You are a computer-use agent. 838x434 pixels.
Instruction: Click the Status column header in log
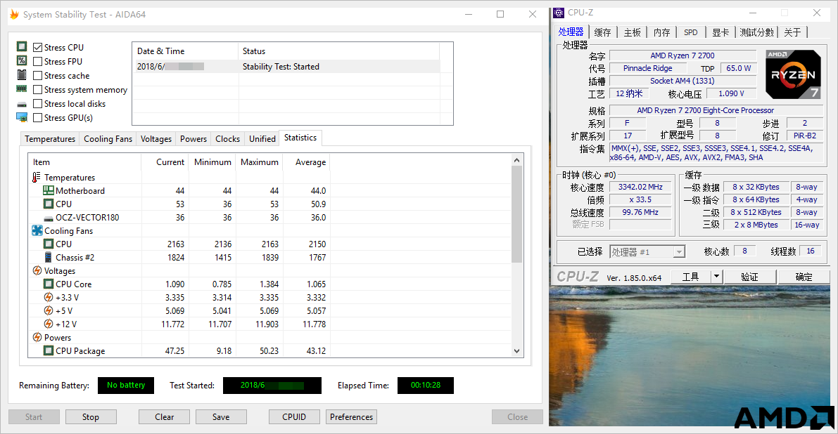click(339, 51)
